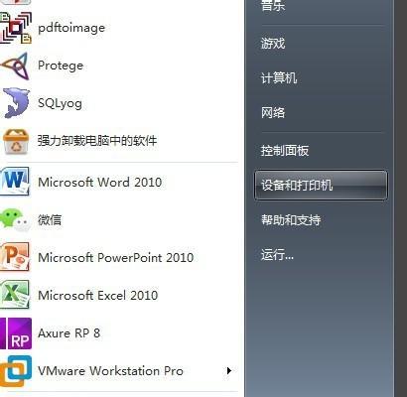The width and height of the screenshot is (407, 397).
Task: Open 控制面板 from the Start menu
Action: [285, 151]
